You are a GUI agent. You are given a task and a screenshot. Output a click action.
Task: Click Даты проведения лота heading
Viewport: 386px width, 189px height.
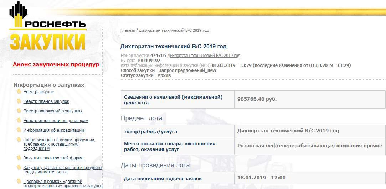(155, 165)
